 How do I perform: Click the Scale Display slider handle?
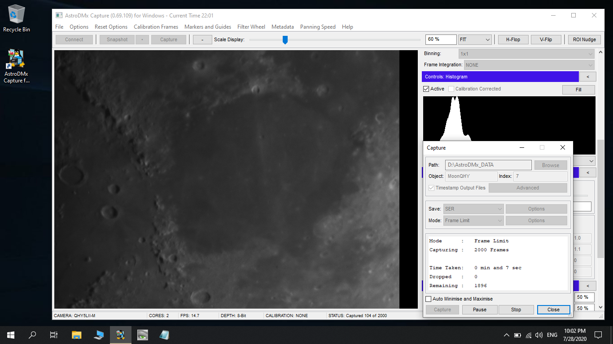click(x=285, y=40)
